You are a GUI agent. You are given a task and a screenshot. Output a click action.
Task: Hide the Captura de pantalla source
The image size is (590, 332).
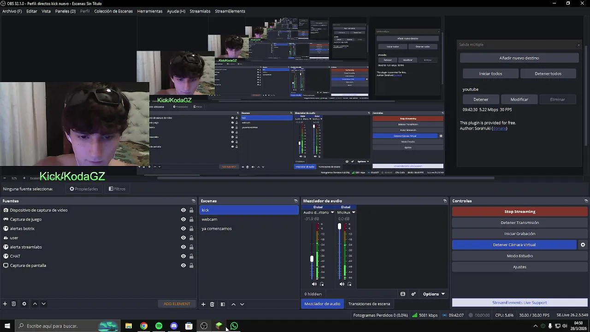183,266
